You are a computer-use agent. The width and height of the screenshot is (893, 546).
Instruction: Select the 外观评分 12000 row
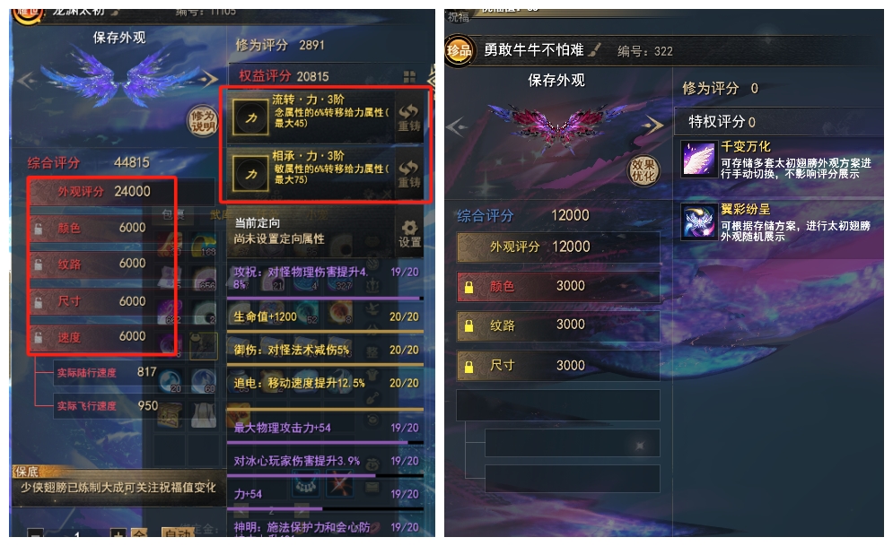(x=558, y=247)
